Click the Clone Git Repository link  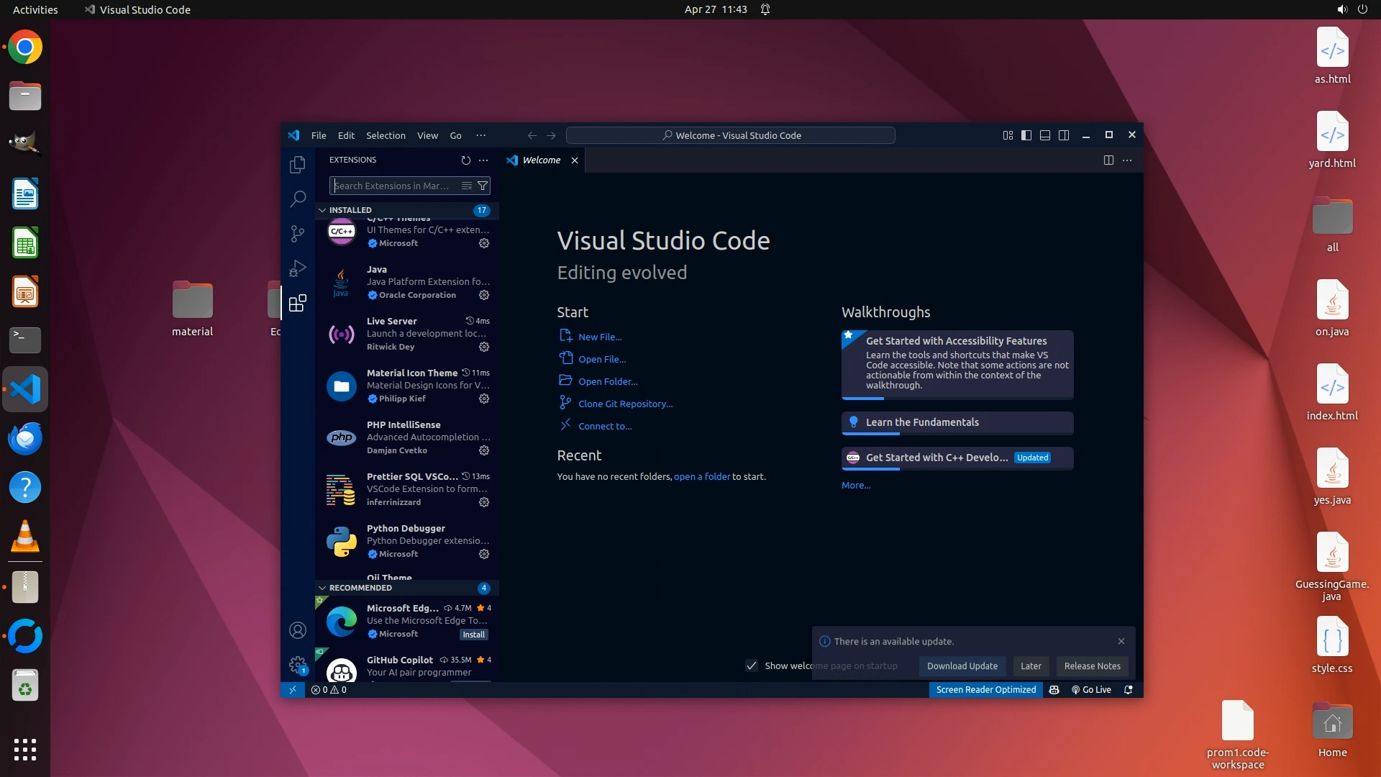click(625, 404)
